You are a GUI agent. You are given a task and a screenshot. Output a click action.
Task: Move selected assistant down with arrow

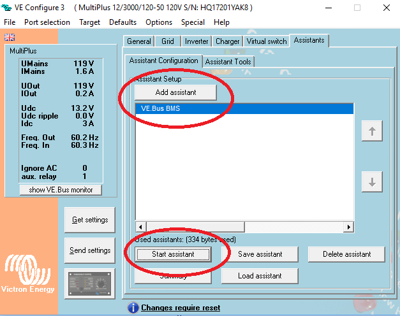pyautogui.click(x=372, y=182)
